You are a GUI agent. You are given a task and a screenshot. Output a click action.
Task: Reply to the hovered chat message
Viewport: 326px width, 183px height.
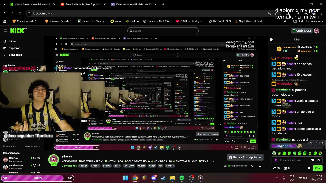coord(311,143)
